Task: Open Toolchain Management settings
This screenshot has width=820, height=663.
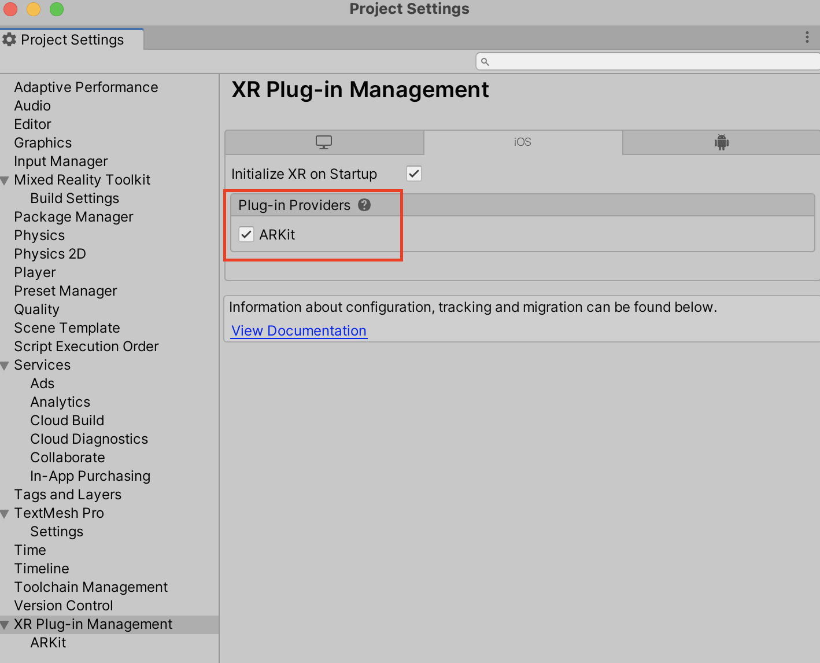Action: [91, 587]
